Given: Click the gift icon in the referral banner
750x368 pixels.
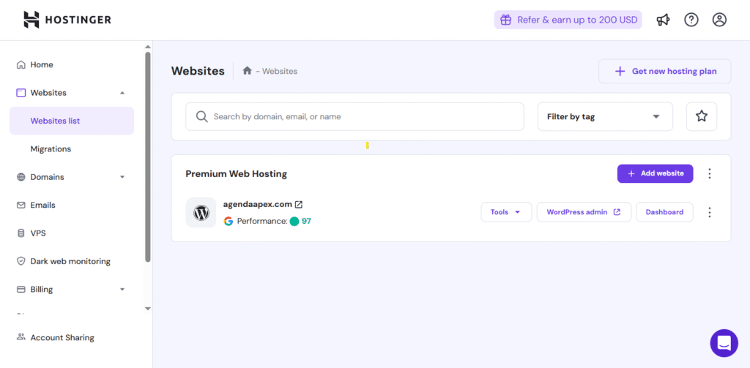Looking at the screenshot, I should [x=505, y=20].
